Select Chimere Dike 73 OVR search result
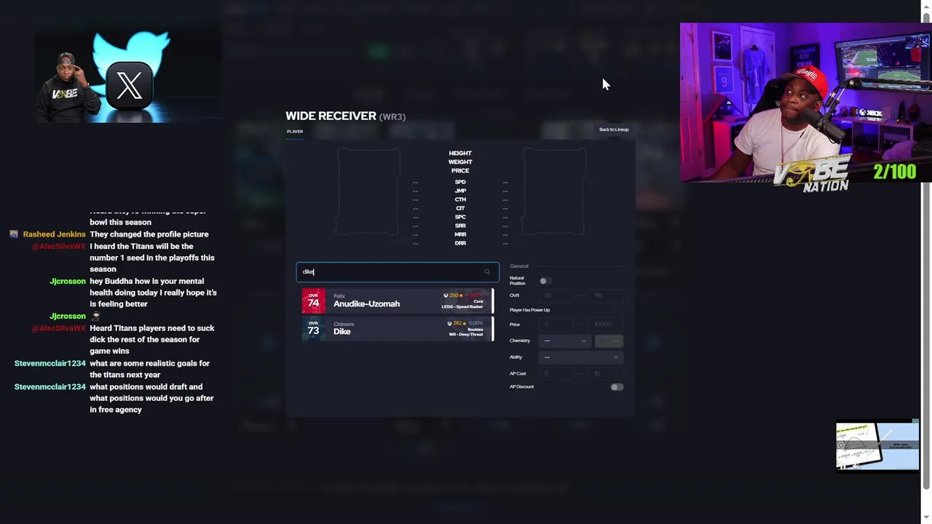This screenshot has height=524, width=932. pyautogui.click(x=398, y=328)
